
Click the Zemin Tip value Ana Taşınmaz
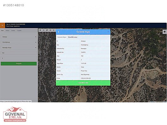pyautogui.click(x=85, y=74)
